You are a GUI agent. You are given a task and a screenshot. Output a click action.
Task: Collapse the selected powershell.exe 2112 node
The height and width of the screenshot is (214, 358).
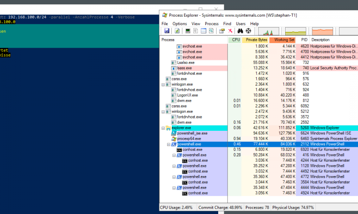point(168,145)
